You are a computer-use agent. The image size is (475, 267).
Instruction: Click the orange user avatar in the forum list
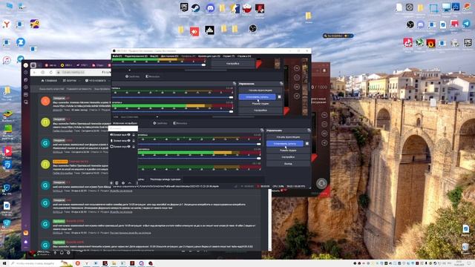click(45, 101)
